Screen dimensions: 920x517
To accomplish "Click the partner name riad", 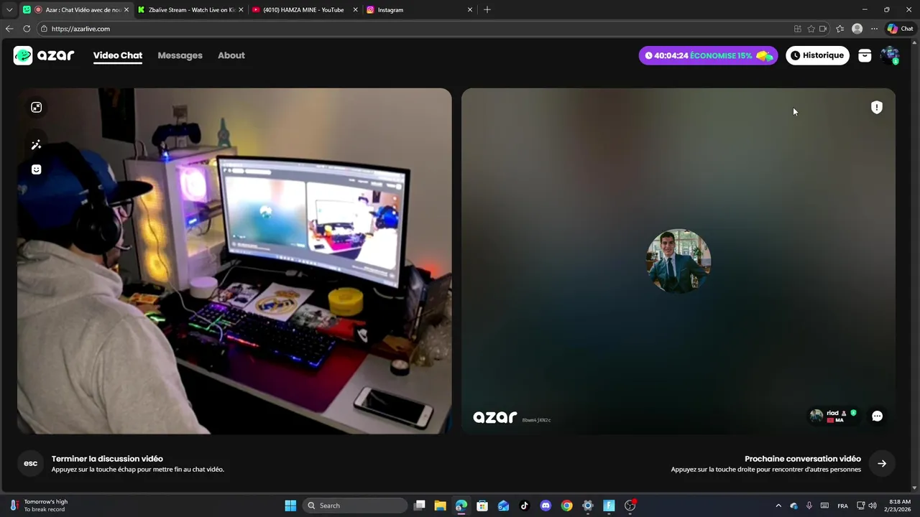I will tap(832, 413).
